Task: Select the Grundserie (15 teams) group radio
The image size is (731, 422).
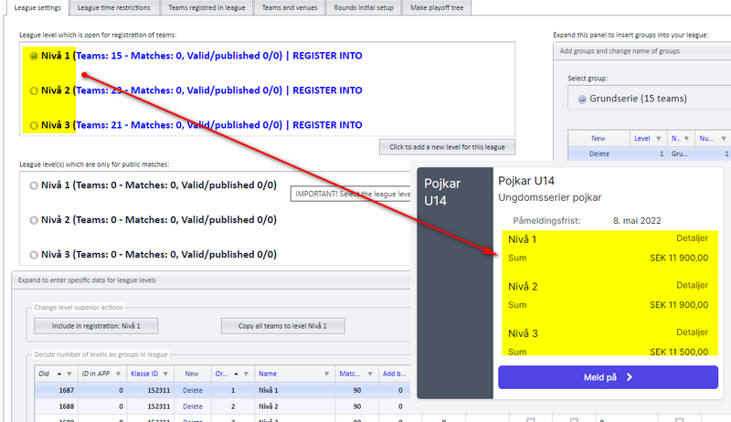Action: (582, 100)
